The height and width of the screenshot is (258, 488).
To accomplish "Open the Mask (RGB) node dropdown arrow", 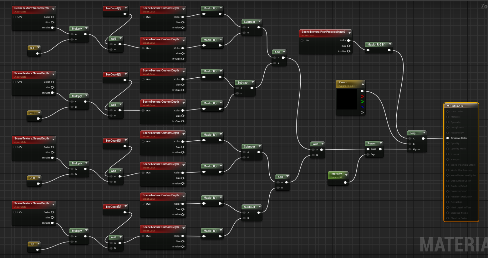I will click(x=390, y=44).
